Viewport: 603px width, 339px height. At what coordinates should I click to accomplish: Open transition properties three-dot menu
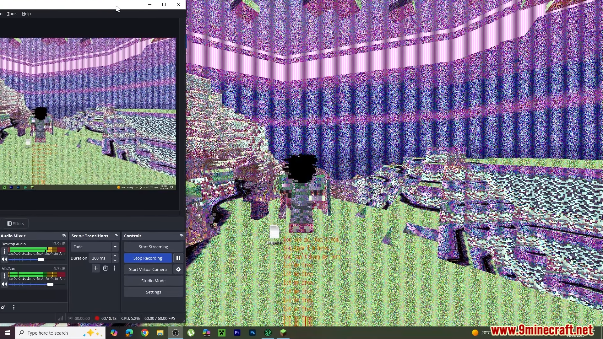tap(115, 268)
